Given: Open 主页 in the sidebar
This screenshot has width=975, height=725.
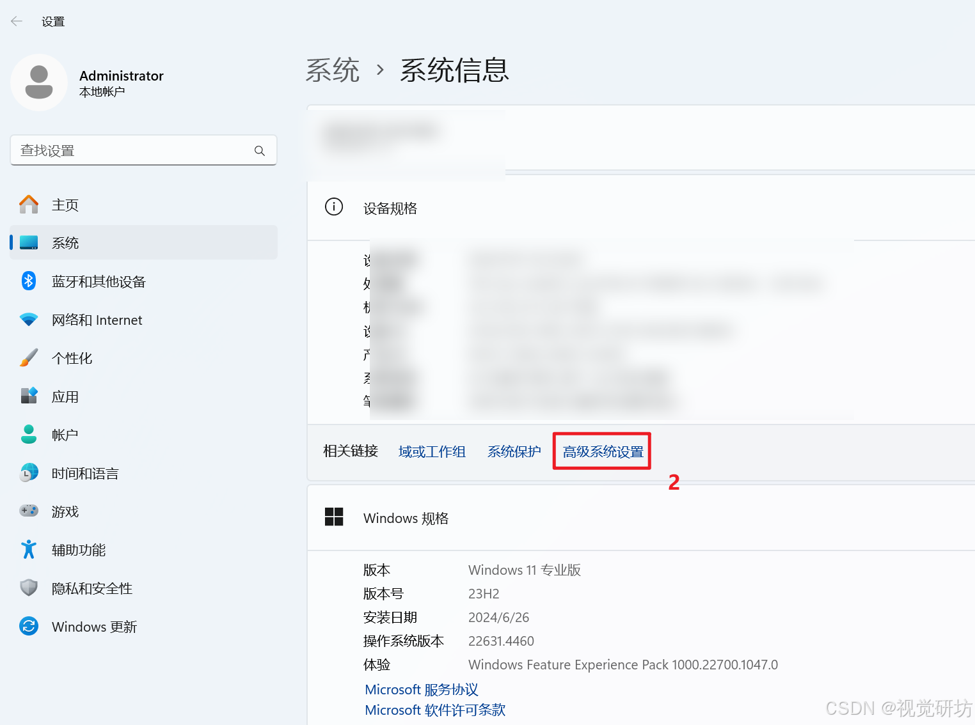Looking at the screenshot, I should coord(144,205).
